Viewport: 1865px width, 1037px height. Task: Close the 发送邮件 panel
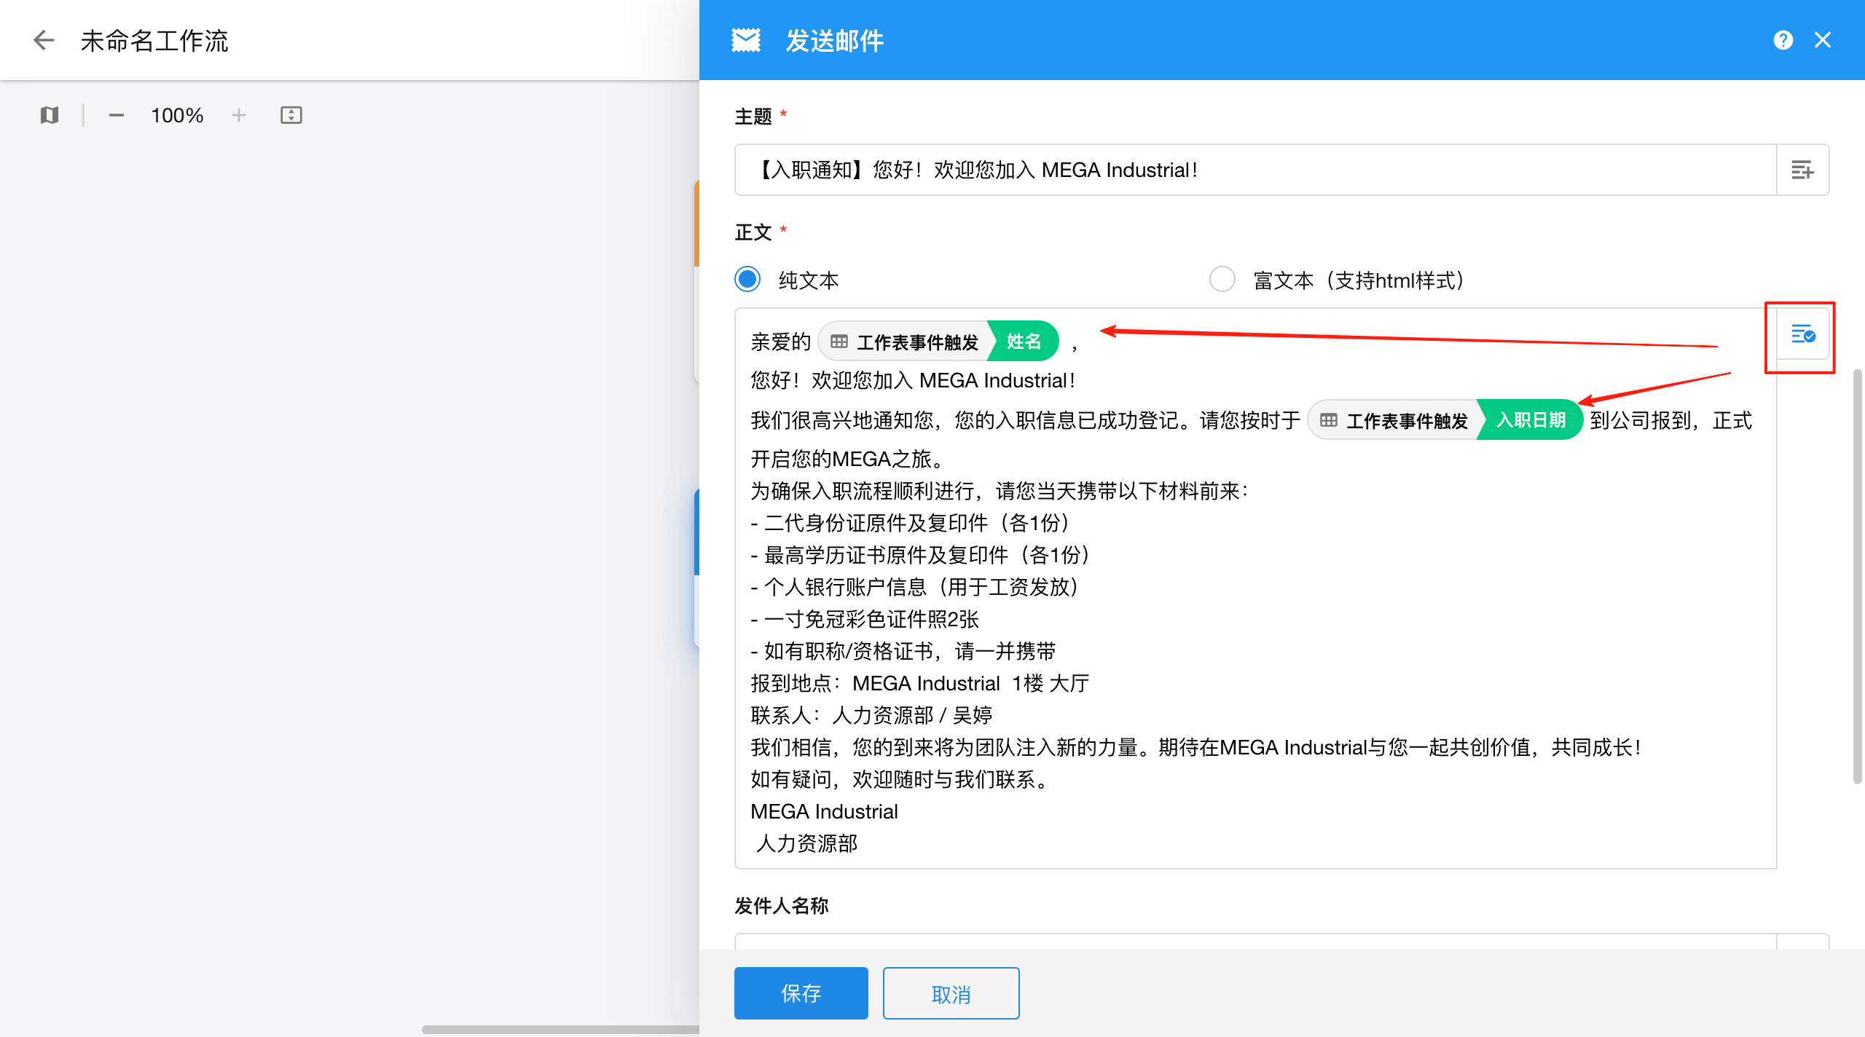click(1823, 40)
